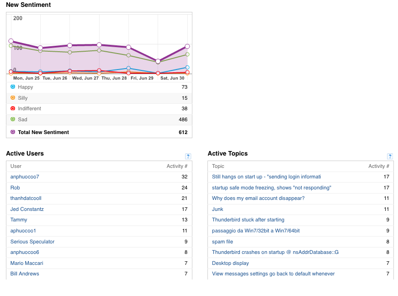Click the Active Users help icon

point(188,156)
